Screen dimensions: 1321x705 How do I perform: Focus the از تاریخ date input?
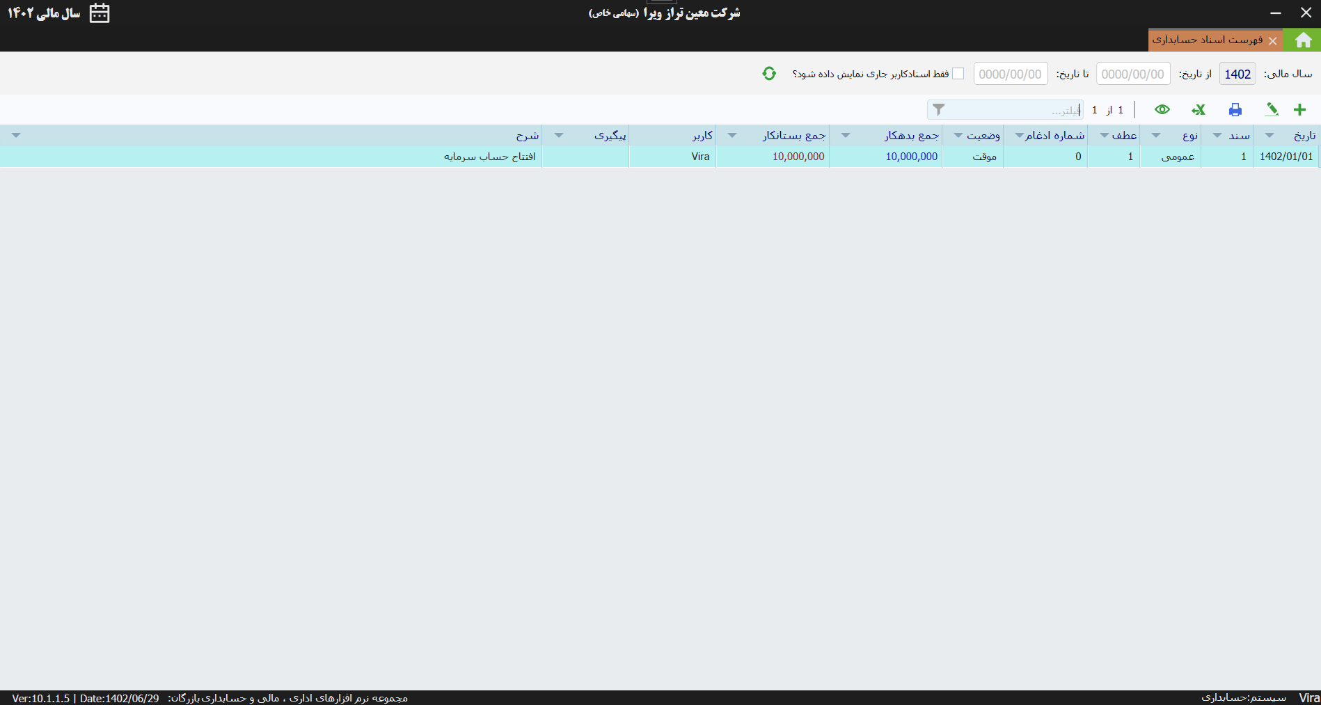click(1133, 74)
